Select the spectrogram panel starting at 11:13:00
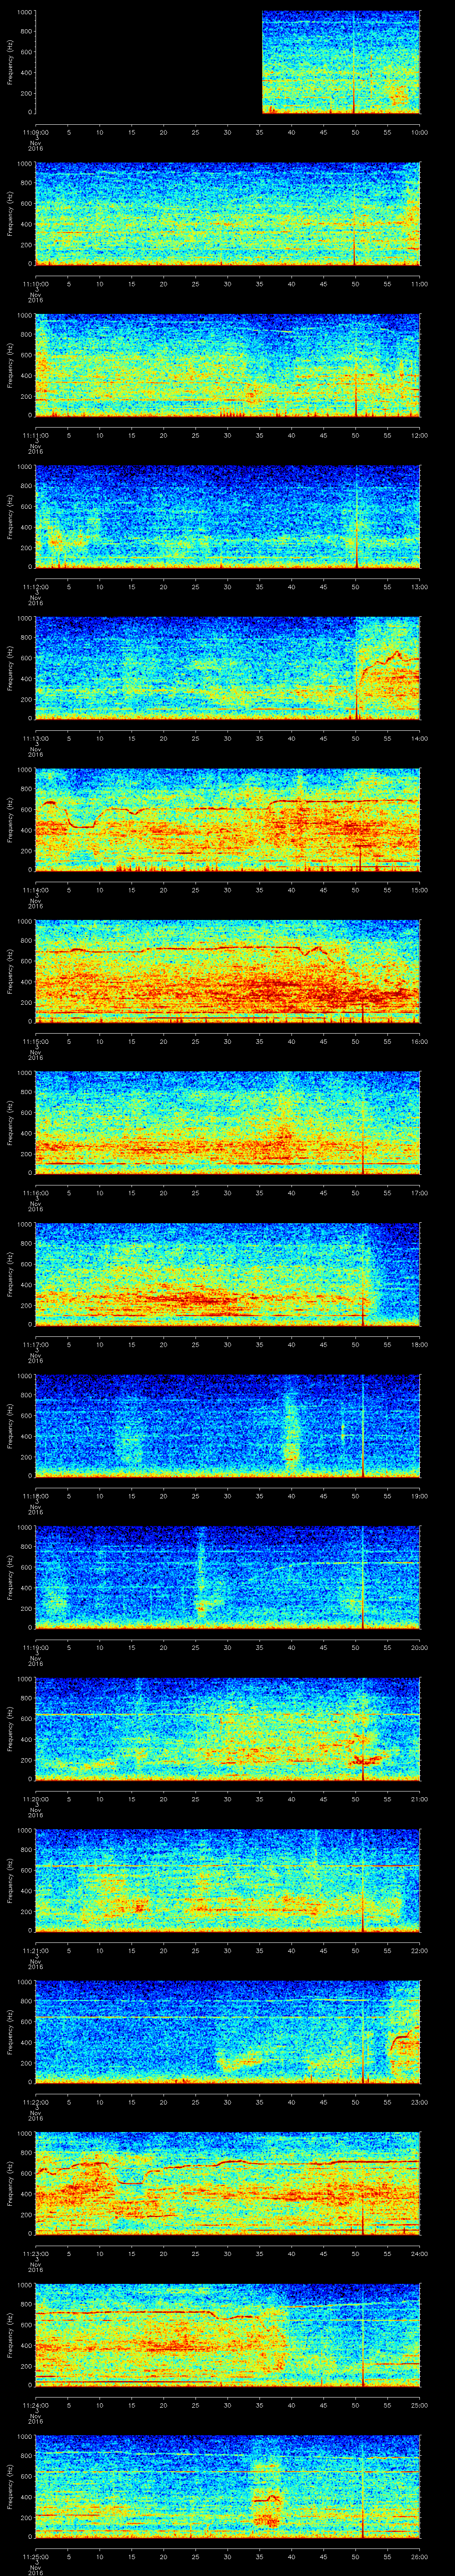Viewport: 455px width, 2576px height. pos(228,668)
